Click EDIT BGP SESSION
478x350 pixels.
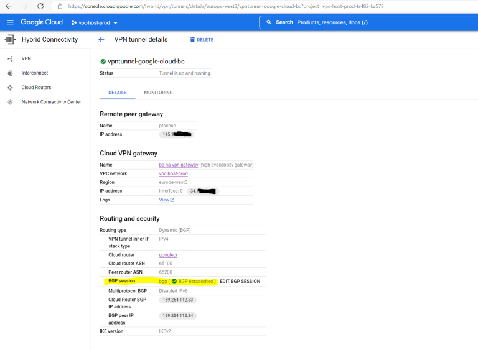coord(240,281)
